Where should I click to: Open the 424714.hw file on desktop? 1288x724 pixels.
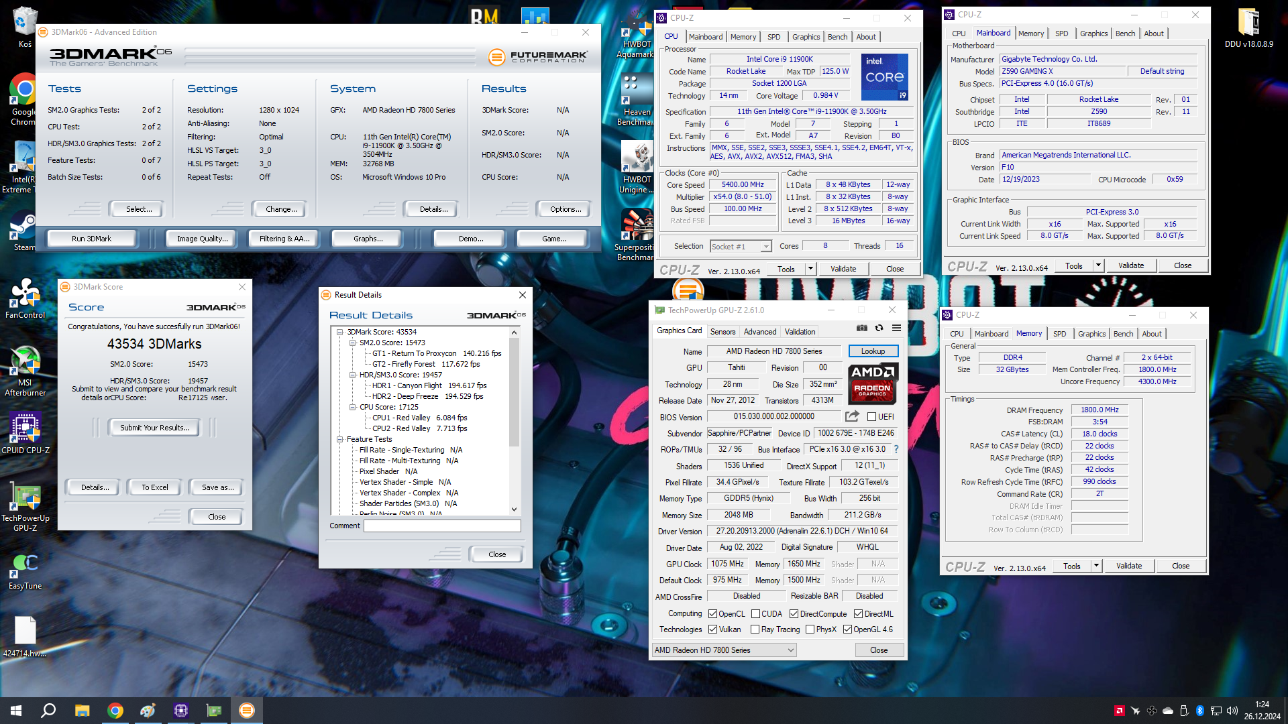click(x=25, y=637)
